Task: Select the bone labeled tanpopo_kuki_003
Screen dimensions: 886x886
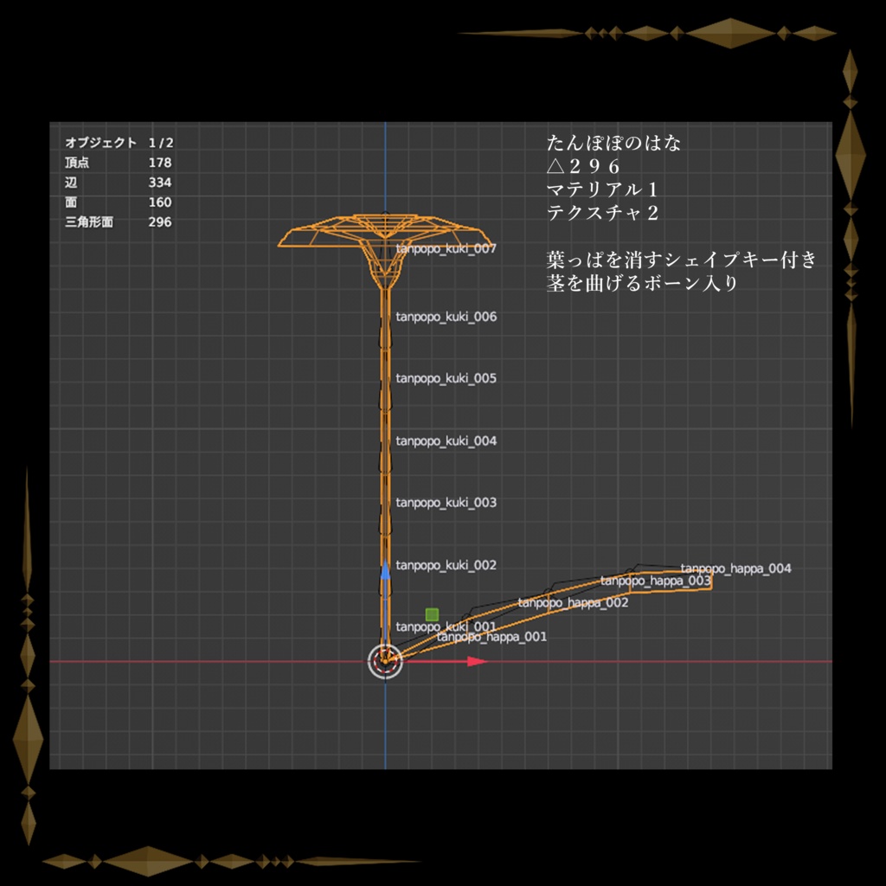Action: pyautogui.click(x=446, y=503)
